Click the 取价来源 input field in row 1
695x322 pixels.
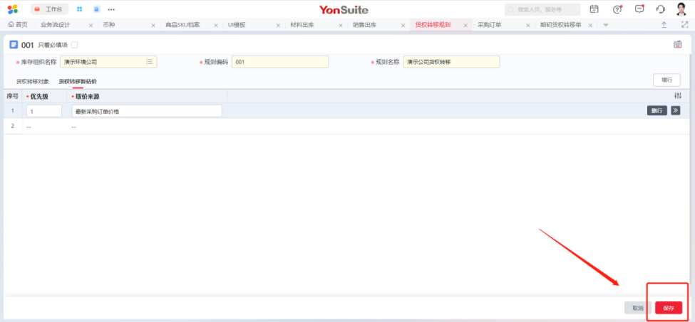point(147,111)
